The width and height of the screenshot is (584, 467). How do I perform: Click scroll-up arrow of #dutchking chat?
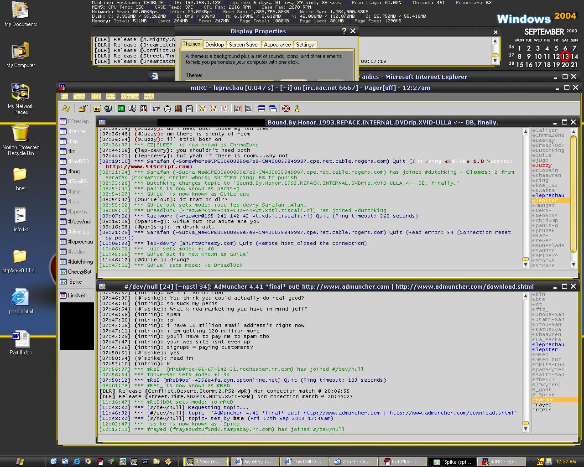tap(526, 132)
